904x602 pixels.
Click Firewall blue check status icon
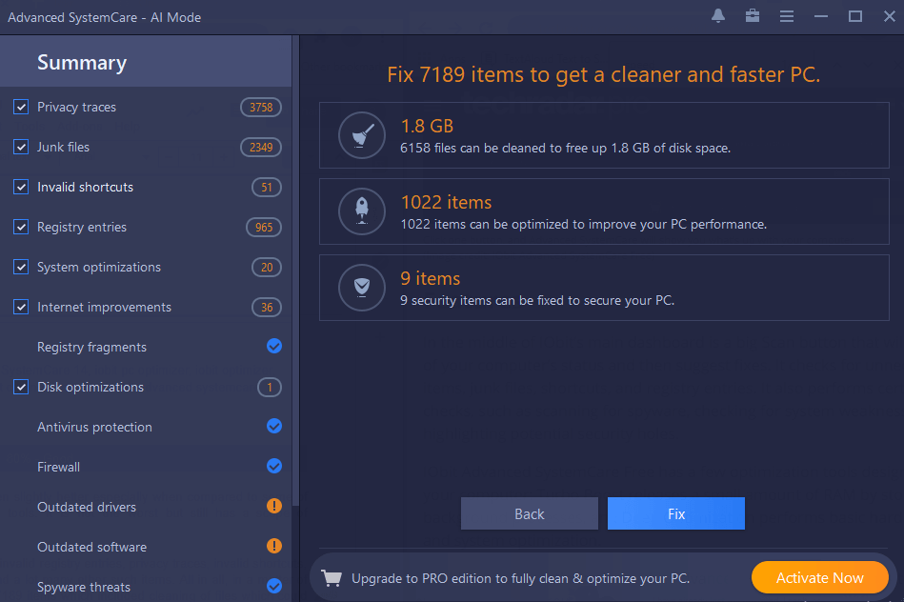(x=274, y=466)
